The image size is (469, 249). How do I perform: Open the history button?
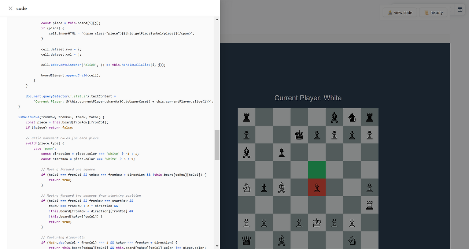pyautogui.click(x=433, y=12)
